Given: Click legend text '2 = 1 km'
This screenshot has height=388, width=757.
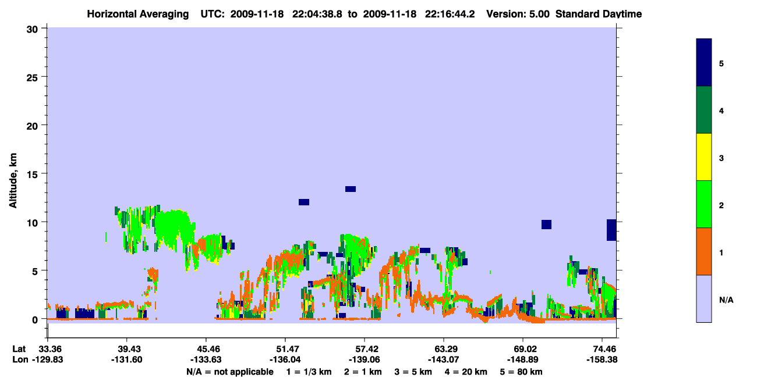Looking at the screenshot, I should (363, 372).
